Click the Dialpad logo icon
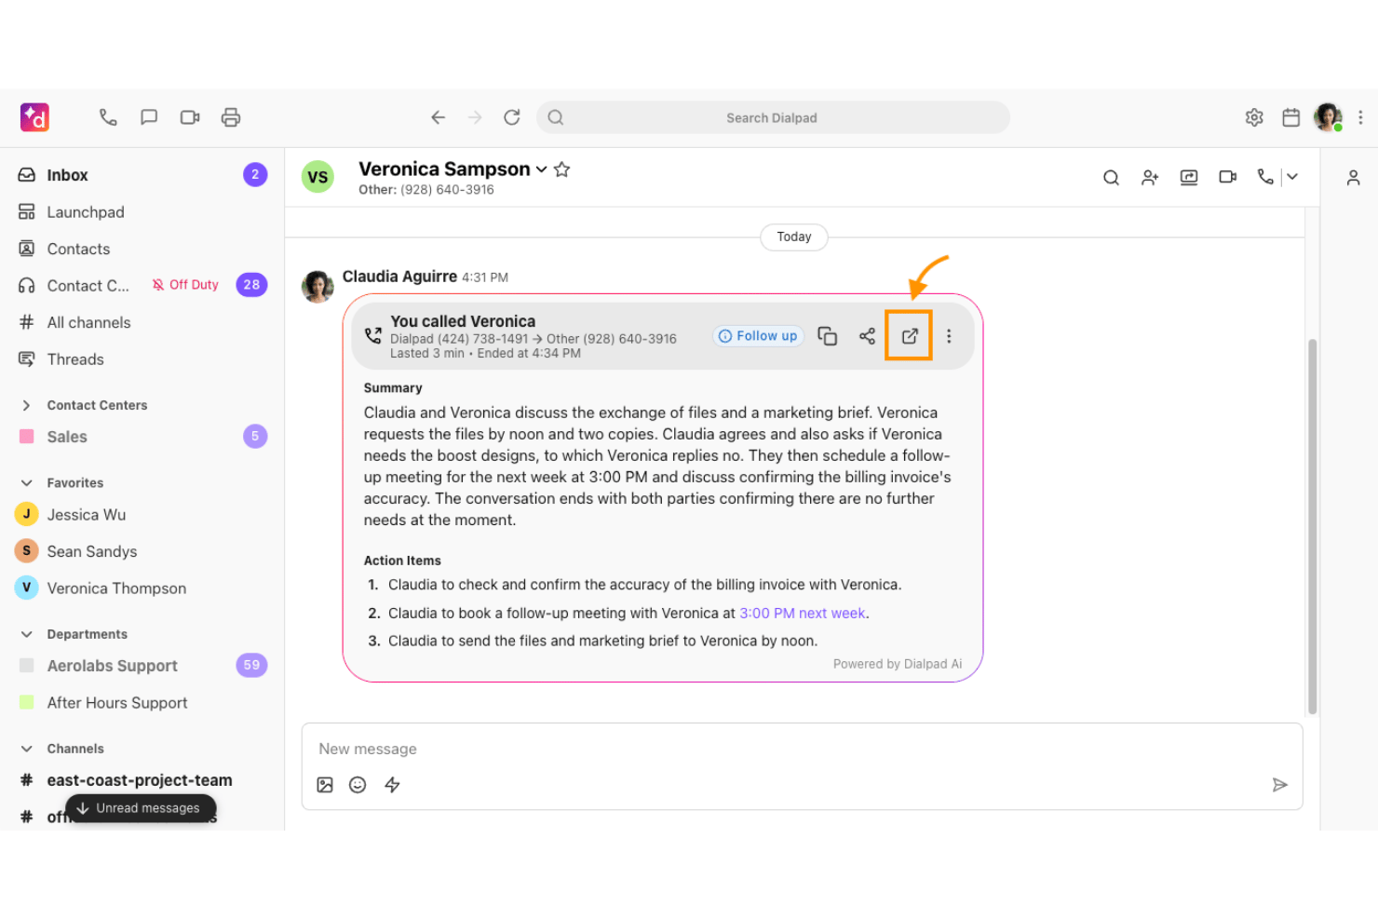The width and height of the screenshot is (1378, 919). coord(34,117)
